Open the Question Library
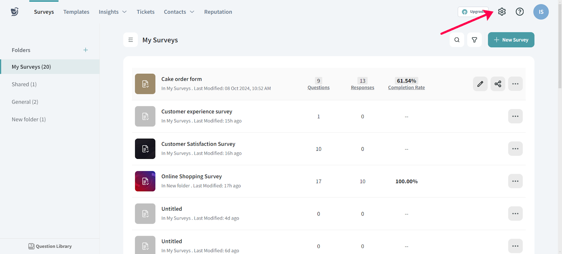This screenshot has width=562, height=254. click(50, 246)
